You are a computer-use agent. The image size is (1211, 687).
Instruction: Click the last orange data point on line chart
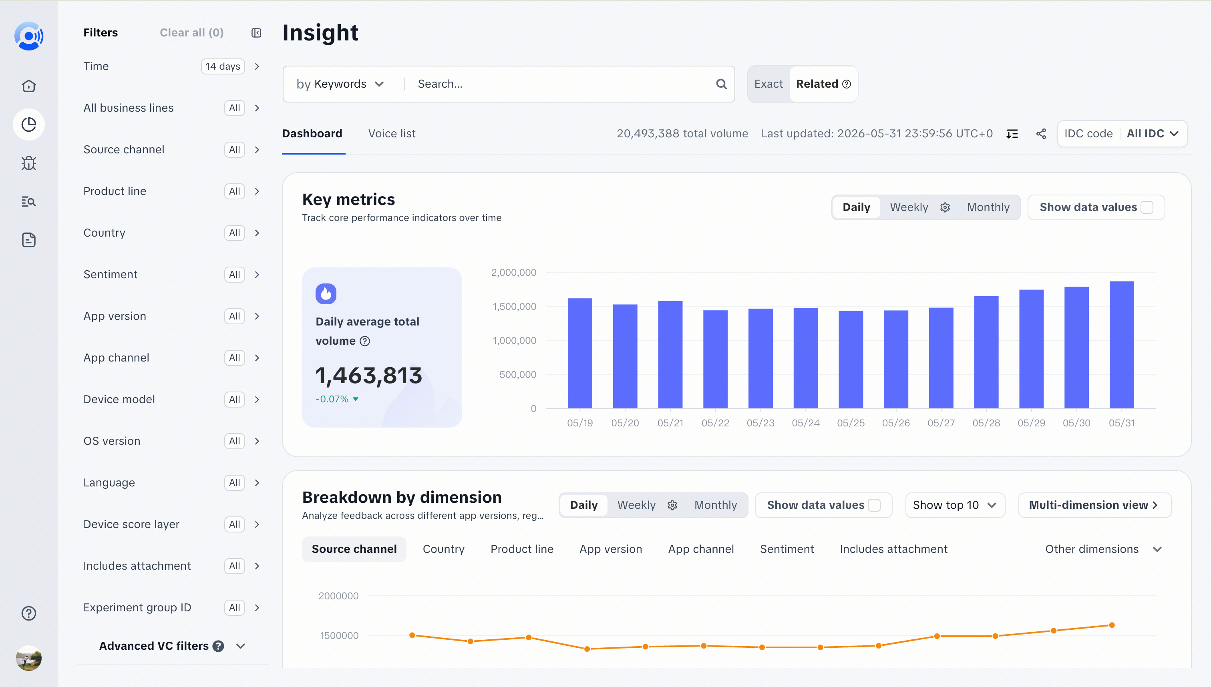(1111, 625)
